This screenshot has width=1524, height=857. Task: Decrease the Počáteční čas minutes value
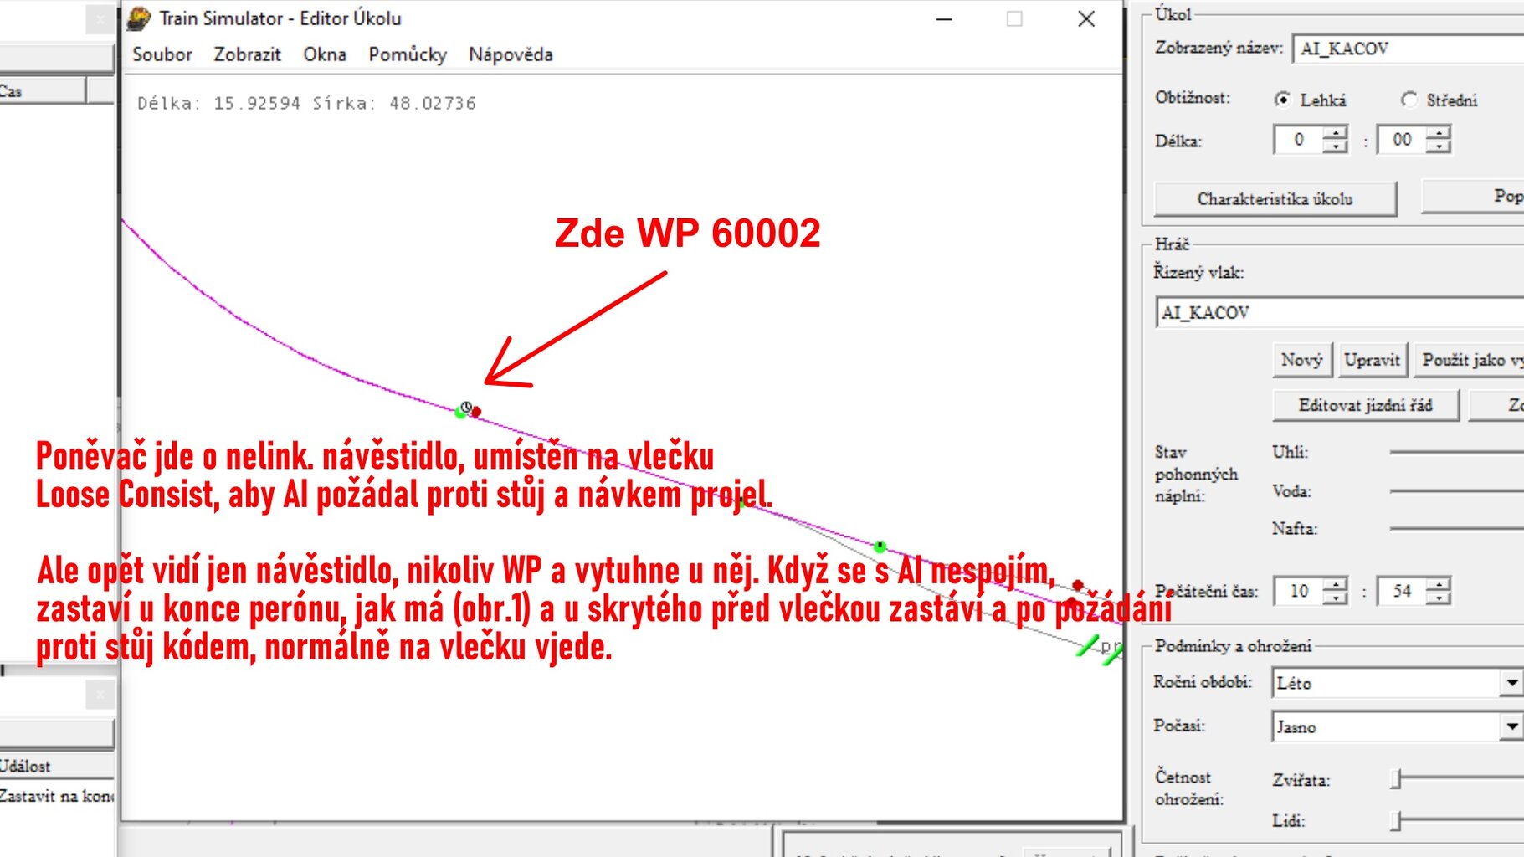(x=1439, y=598)
